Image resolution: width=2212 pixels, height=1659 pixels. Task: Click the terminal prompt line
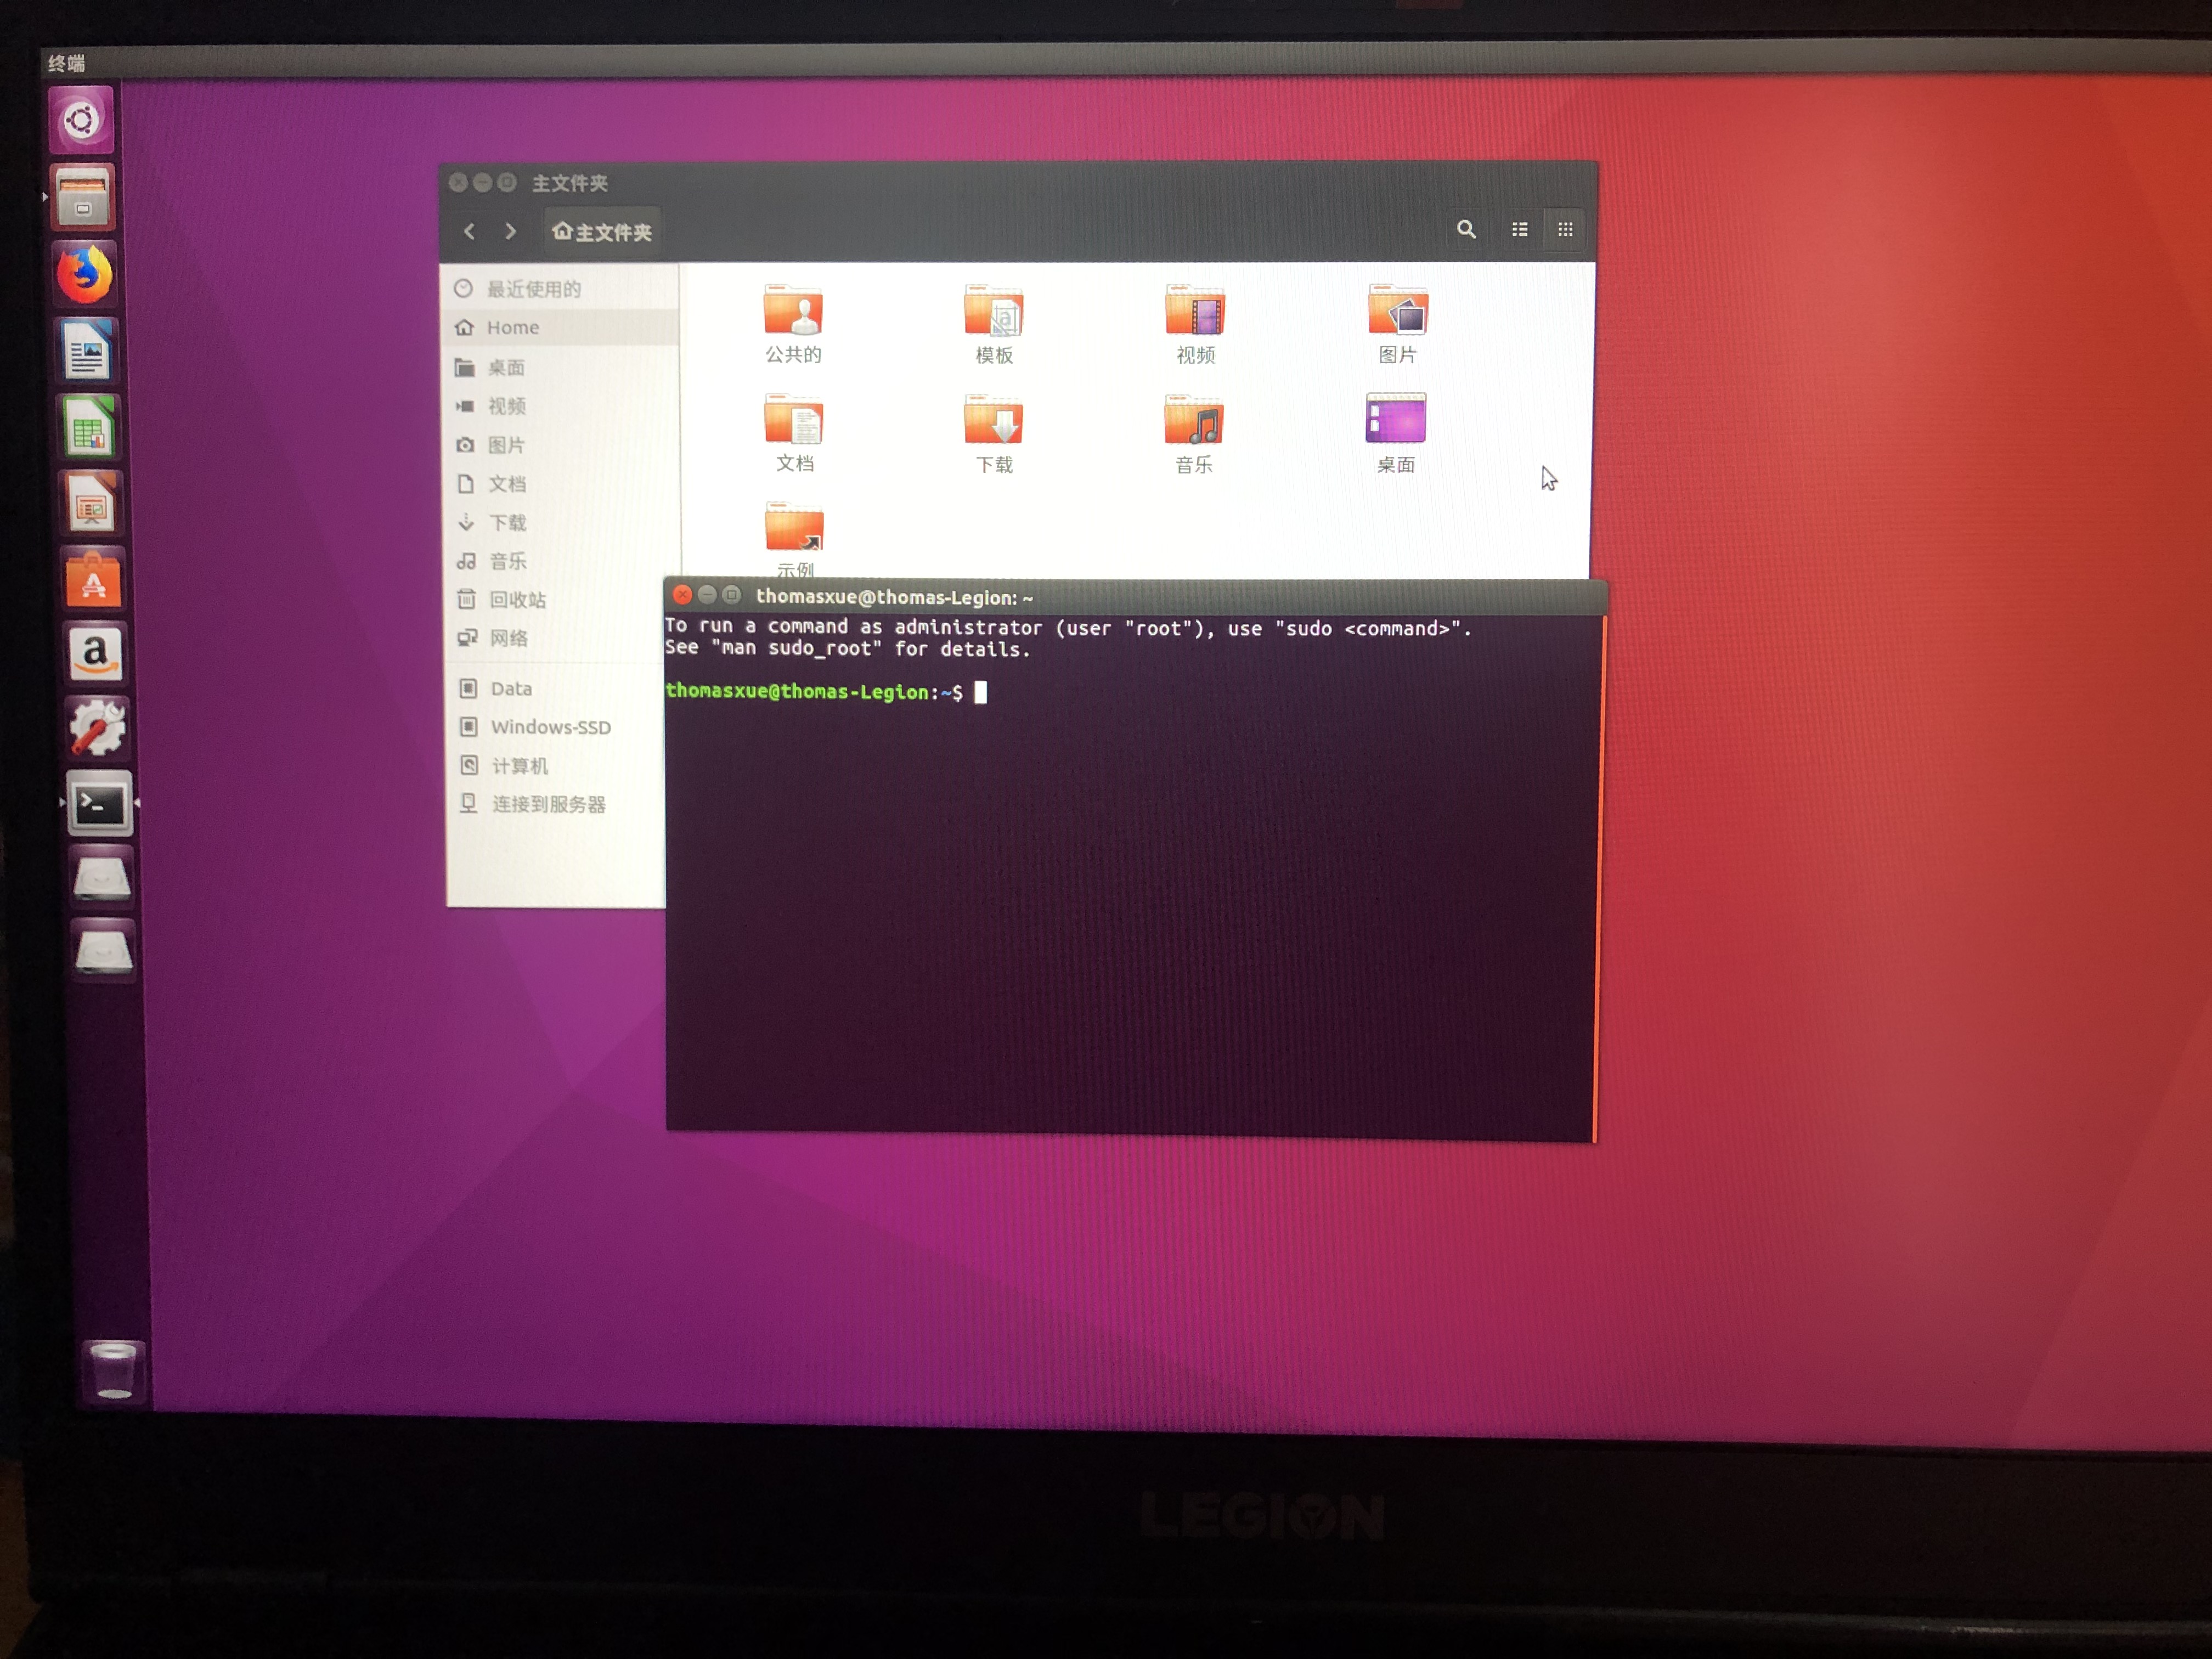[826, 691]
